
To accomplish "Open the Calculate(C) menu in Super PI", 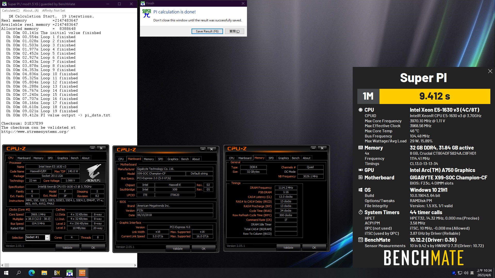I will coord(11,11).
